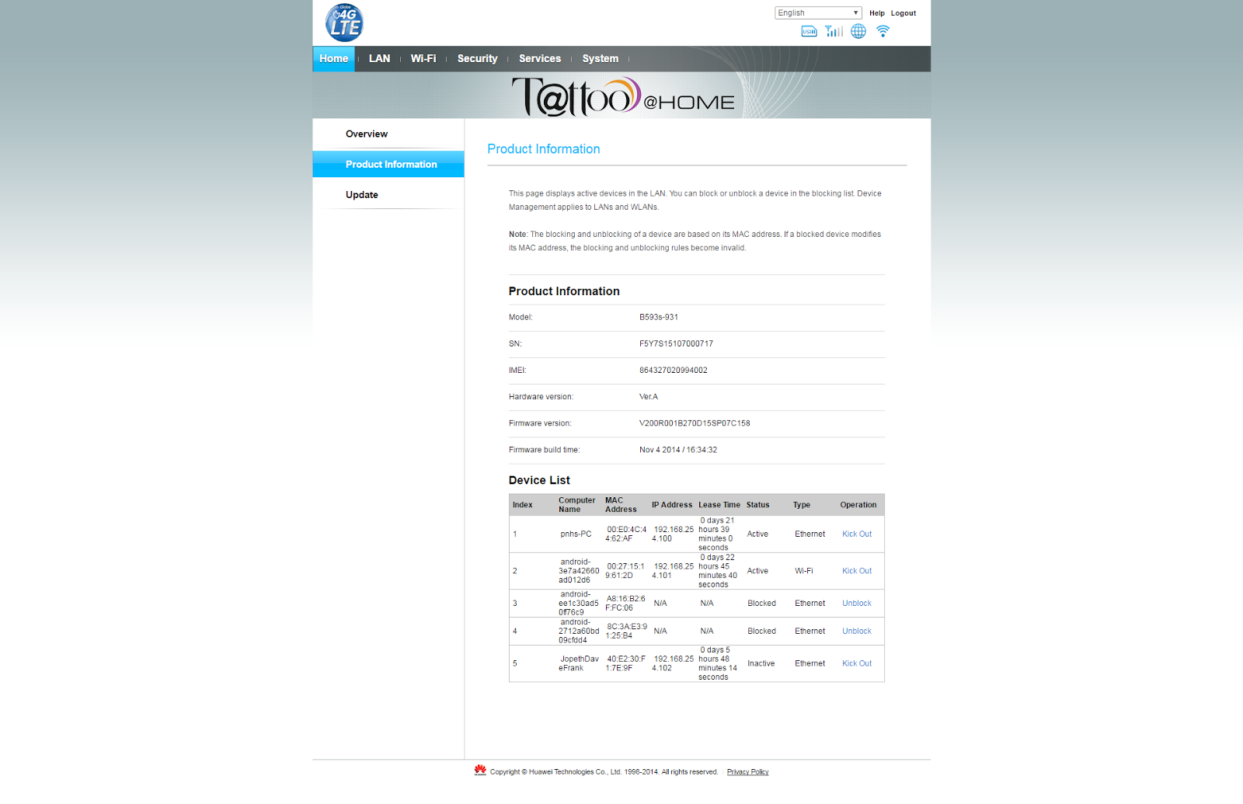Click the signal strength bars icon
Viewport: 1243px width, 804px height.
[834, 31]
